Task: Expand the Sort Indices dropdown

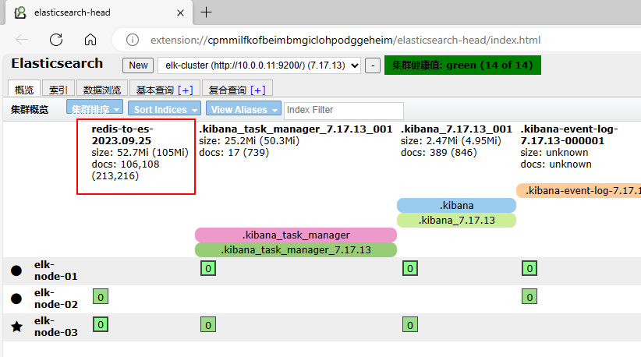Action: pos(167,110)
